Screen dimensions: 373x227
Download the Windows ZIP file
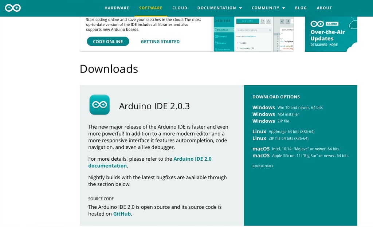[271, 121]
